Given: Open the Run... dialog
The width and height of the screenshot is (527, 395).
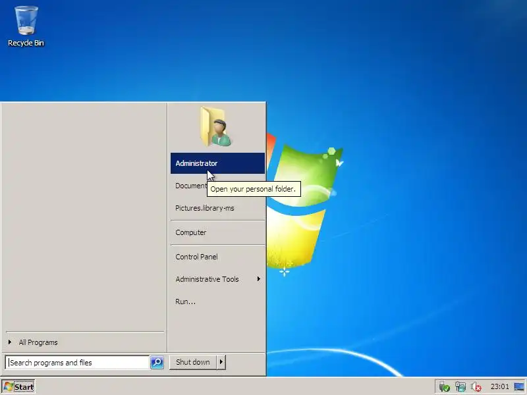Looking at the screenshot, I should click(218, 302).
